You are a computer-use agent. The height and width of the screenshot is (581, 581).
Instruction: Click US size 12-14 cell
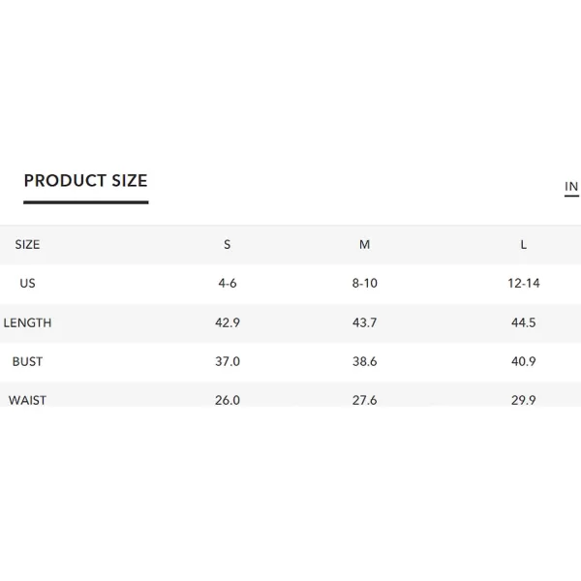click(524, 284)
